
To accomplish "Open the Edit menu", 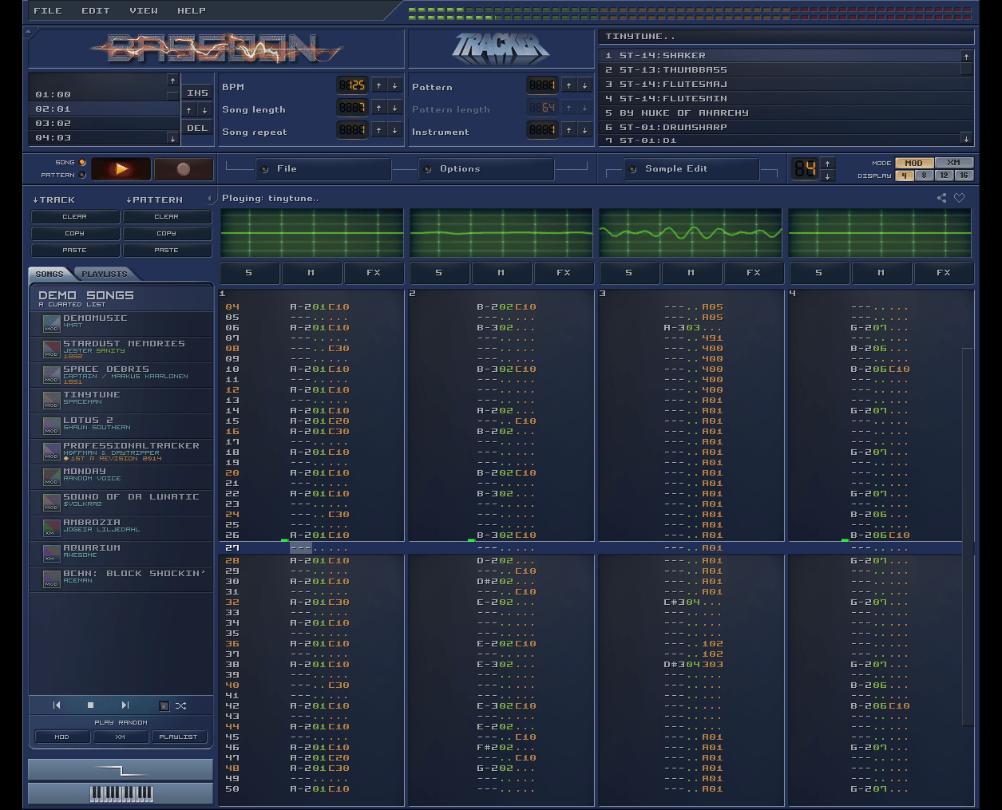I will [95, 10].
